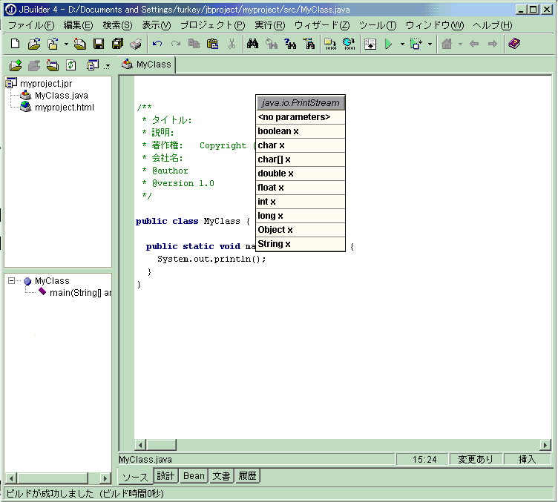
Task: Select MyClass.java in project tree
Action: point(61,96)
